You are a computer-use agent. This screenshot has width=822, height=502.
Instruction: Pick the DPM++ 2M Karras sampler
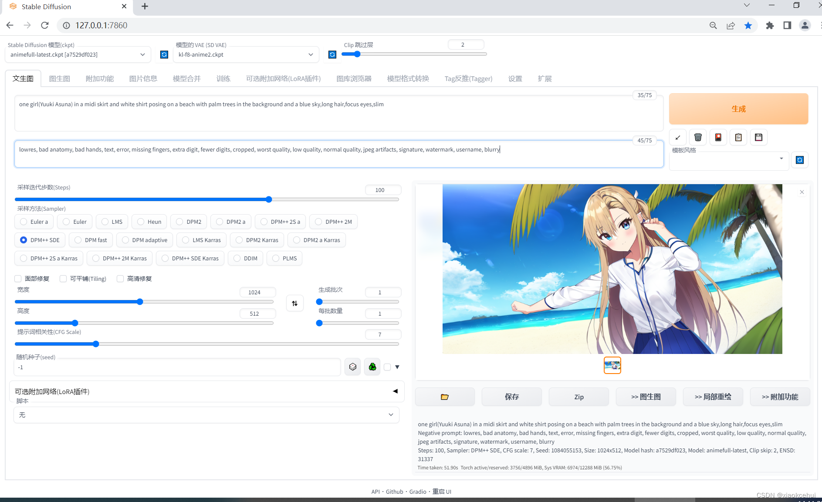(119, 258)
